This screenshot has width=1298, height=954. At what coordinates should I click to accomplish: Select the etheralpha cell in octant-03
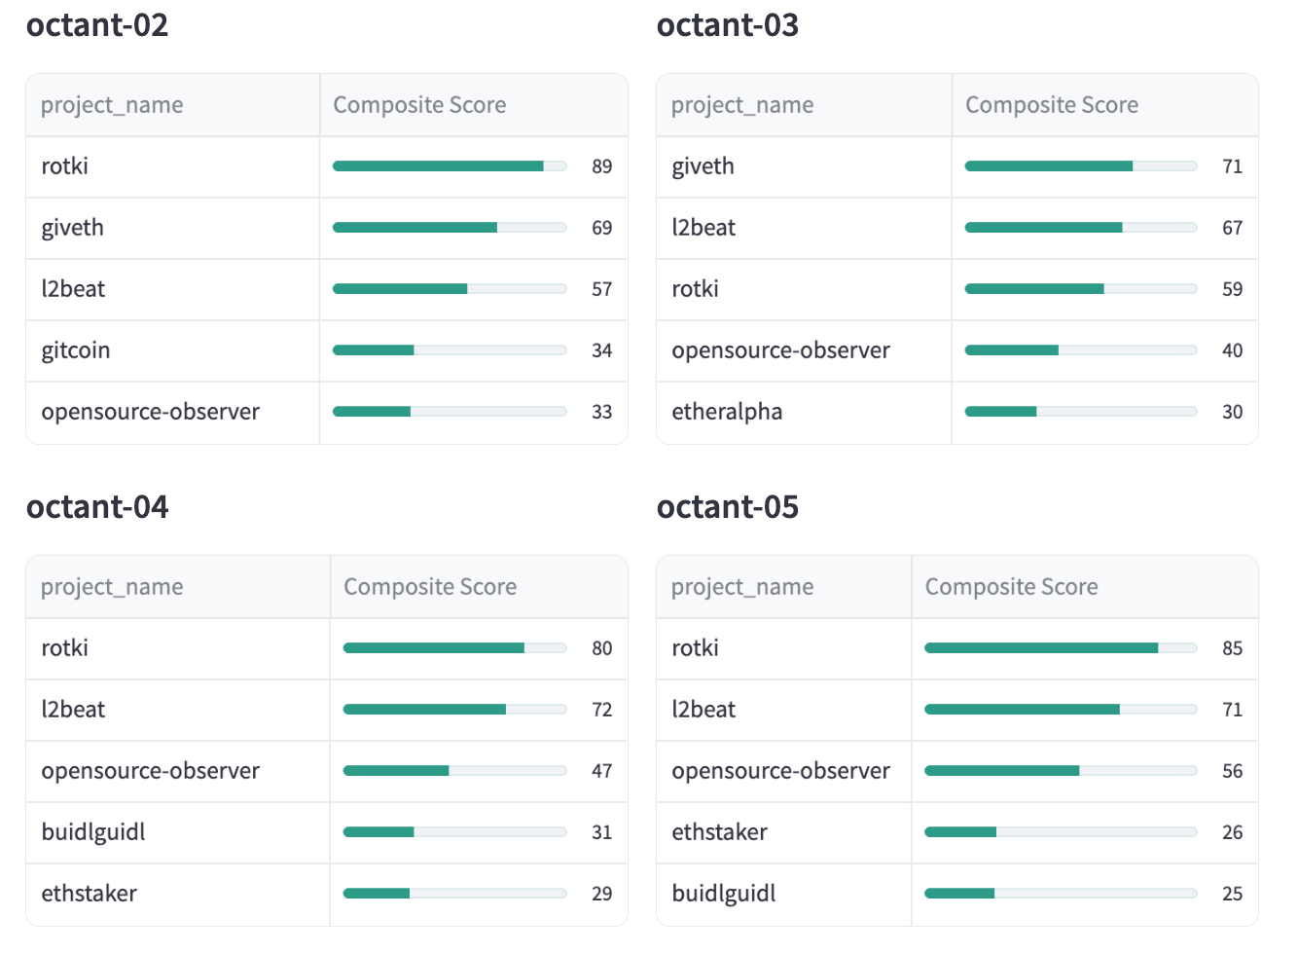pyautogui.click(x=727, y=412)
